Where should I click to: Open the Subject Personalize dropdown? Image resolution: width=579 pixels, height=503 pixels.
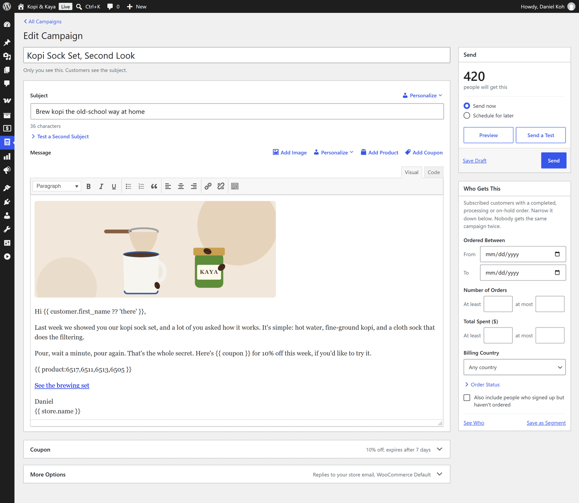pyautogui.click(x=422, y=96)
